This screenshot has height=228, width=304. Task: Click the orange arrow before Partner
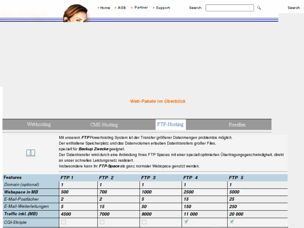[x=132, y=8]
